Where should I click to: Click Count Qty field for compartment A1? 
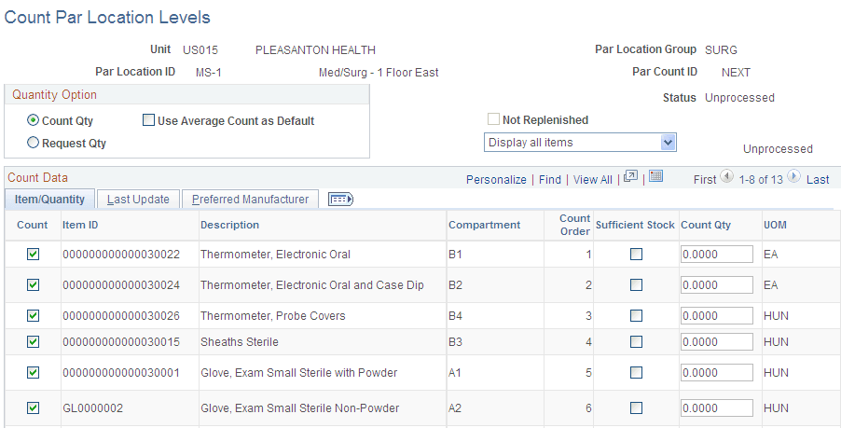717,372
